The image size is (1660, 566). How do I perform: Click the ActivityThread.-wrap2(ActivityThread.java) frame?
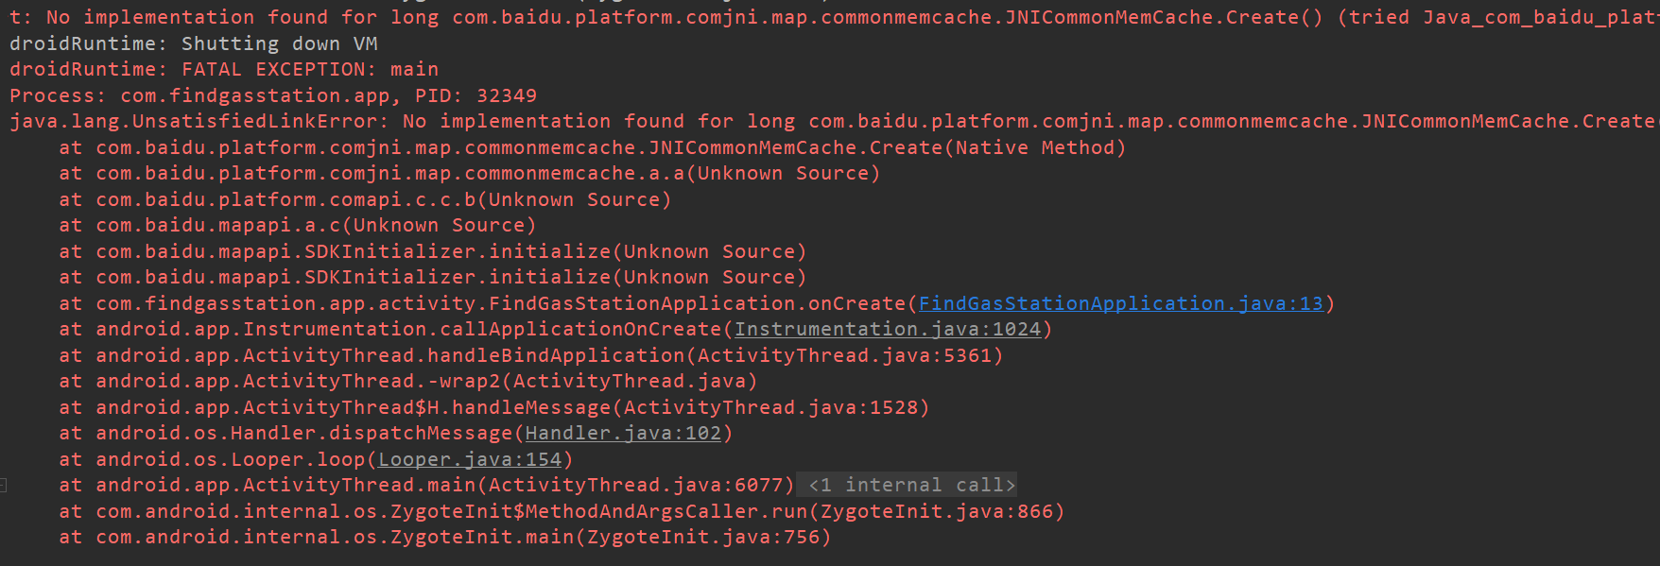pyautogui.click(x=408, y=381)
